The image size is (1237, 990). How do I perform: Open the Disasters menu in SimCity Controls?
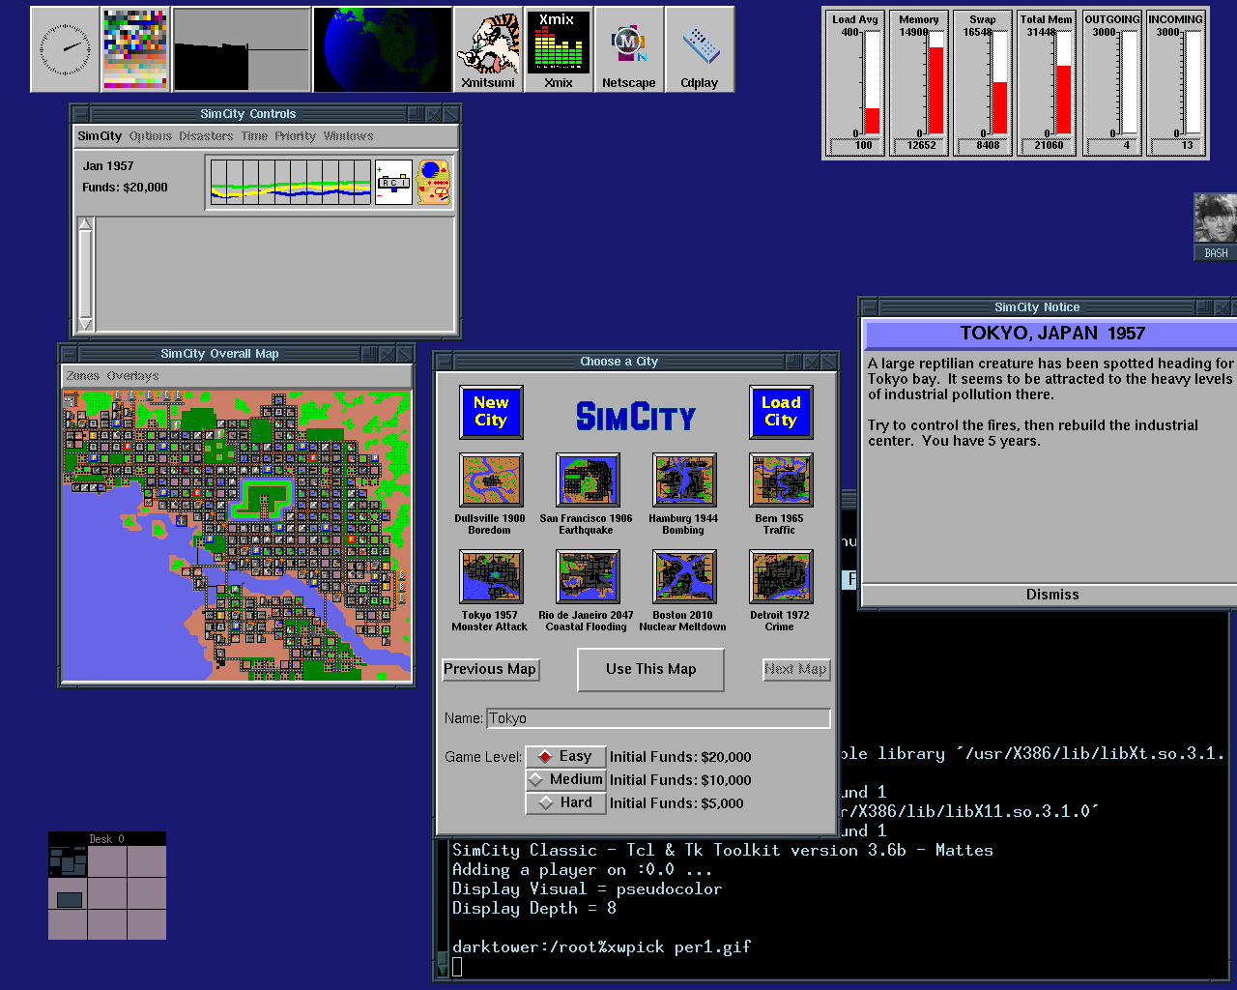coord(206,136)
